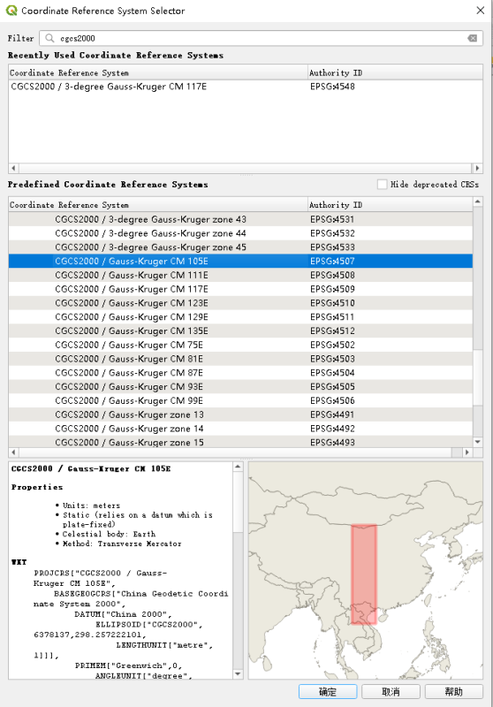Viewport: 493px width, 707px height.
Task: Select CGCS2000 / Gauss-Kruger zone 13 row
Action: click(x=240, y=414)
